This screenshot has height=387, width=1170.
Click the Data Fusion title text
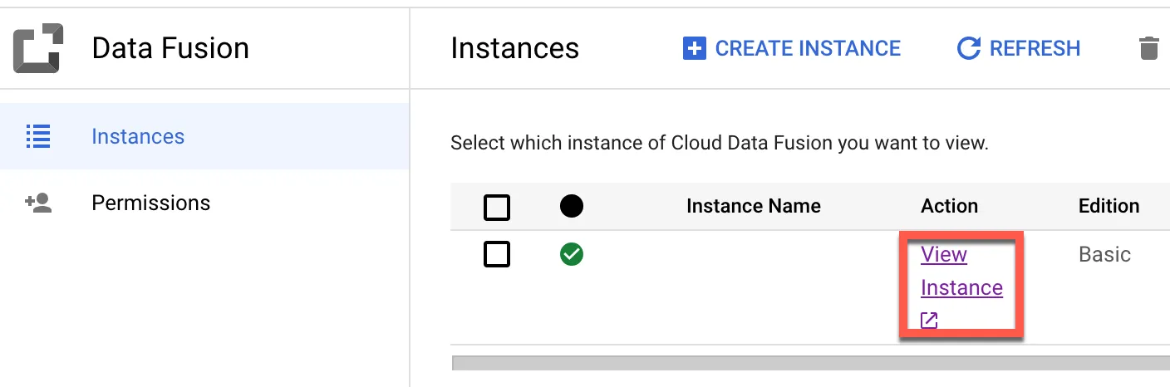pyautogui.click(x=170, y=48)
